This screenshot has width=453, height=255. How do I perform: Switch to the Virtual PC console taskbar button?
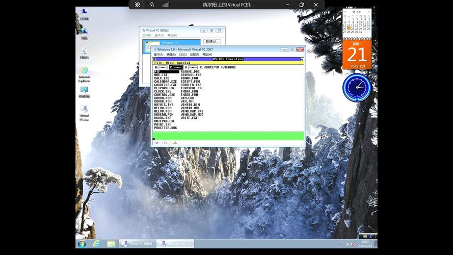point(138,244)
